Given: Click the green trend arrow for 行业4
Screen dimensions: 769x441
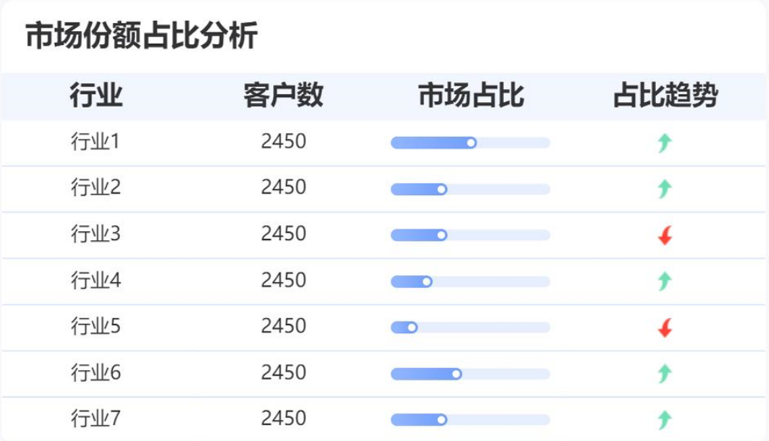Looking at the screenshot, I should [x=665, y=281].
